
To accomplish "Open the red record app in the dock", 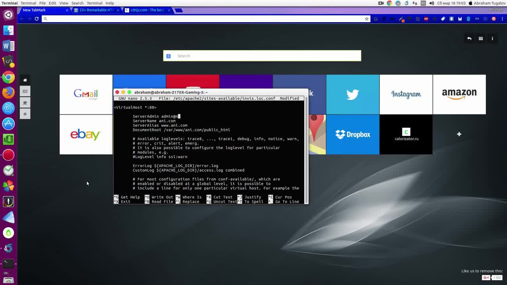I will [x=8, y=155].
